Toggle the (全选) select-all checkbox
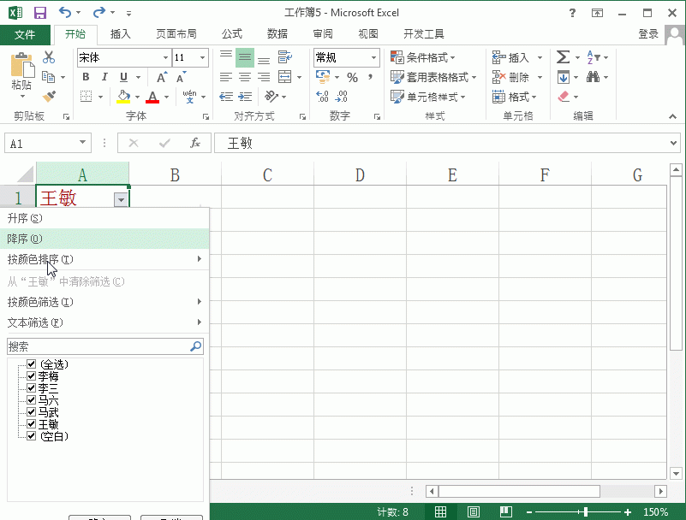The image size is (686, 520). (30, 363)
